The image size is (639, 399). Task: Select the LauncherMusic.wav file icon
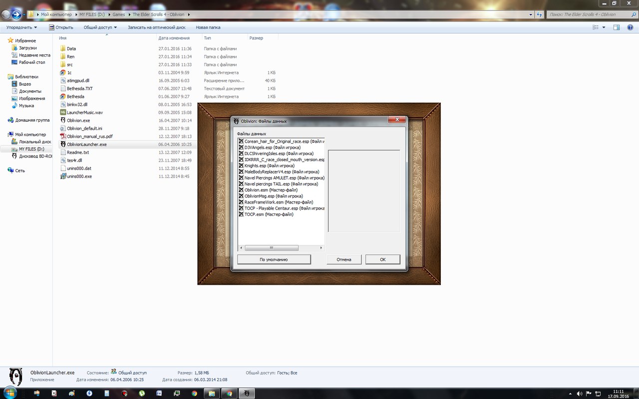pyautogui.click(x=63, y=113)
